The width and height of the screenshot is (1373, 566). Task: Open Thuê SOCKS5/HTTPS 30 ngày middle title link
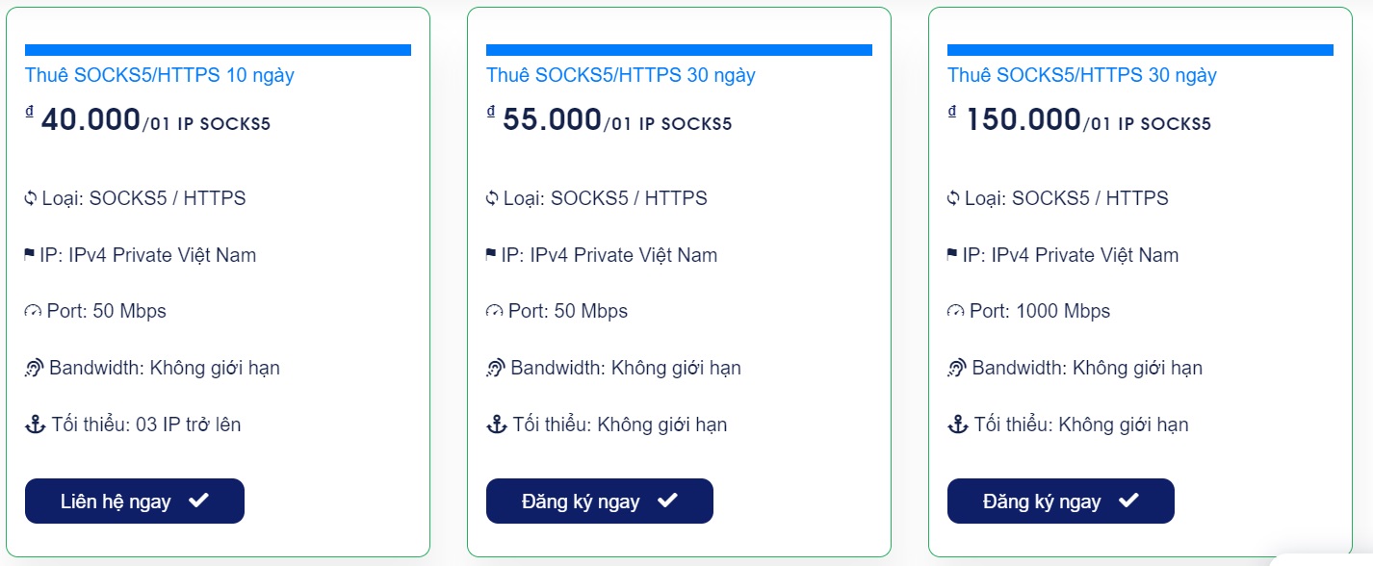(620, 75)
